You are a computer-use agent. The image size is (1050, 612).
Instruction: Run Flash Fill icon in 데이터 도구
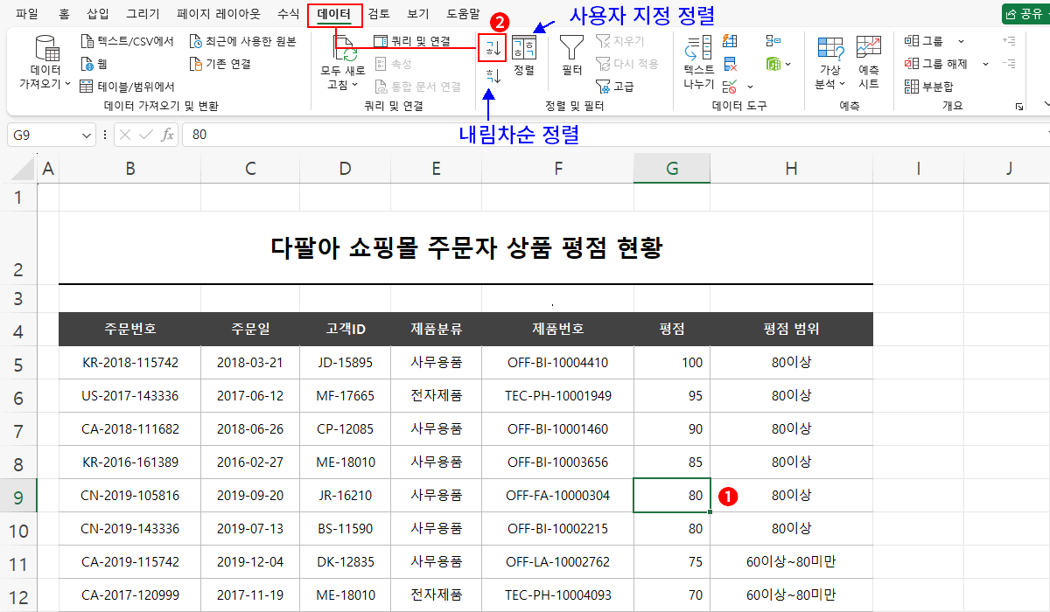(731, 41)
